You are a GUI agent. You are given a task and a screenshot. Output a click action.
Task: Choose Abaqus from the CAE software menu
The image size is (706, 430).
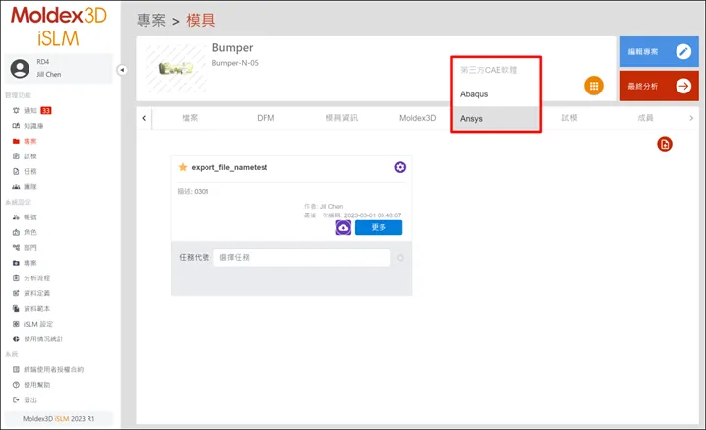pos(496,94)
